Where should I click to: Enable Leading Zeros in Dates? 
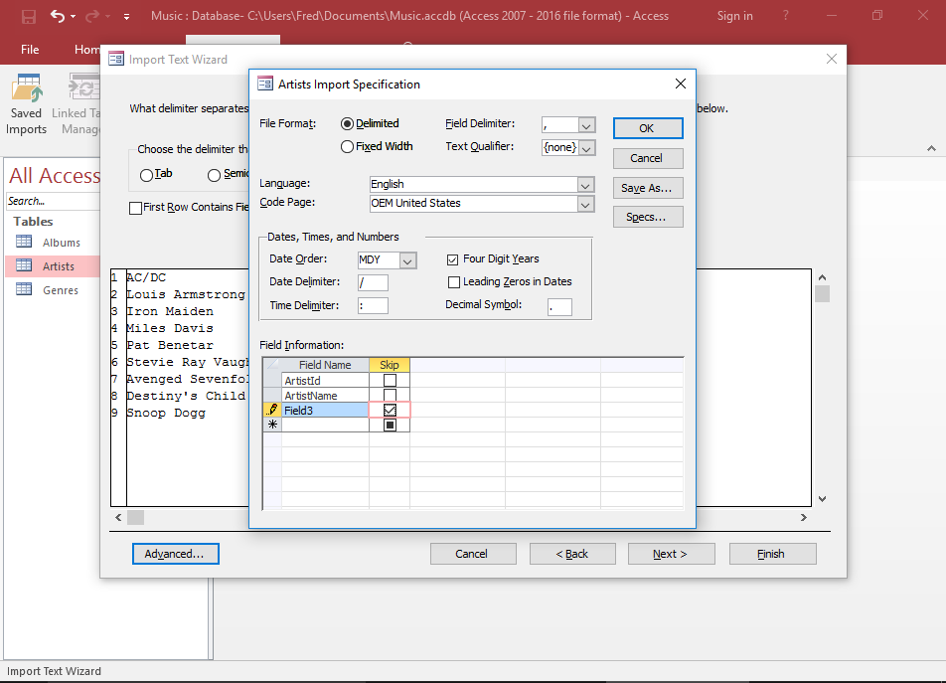pyautogui.click(x=454, y=282)
